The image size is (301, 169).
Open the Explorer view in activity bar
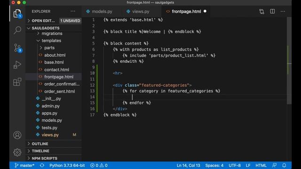pyautogui.click(x=17, y=14)
